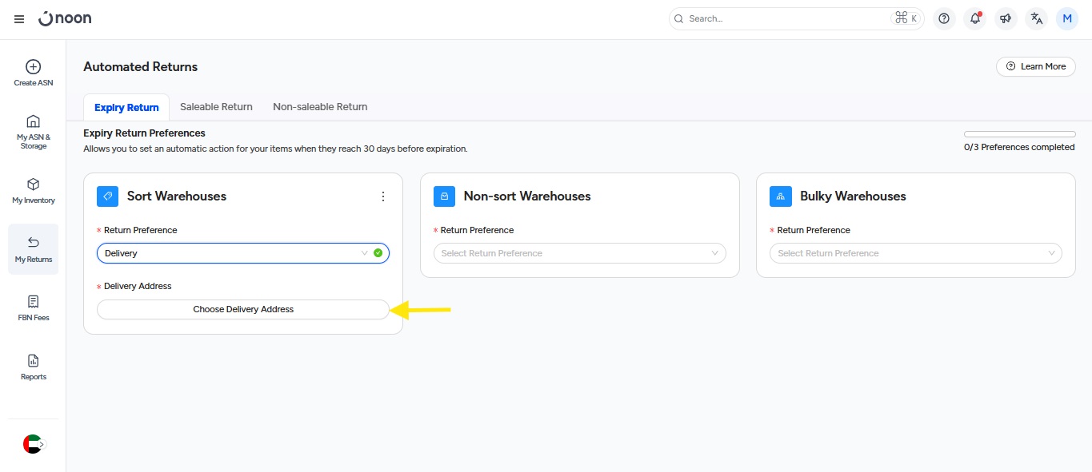This screenshot has height=472, width=1092.
Task: Open My Inventory in sidebar
Action: click(34, 191)
